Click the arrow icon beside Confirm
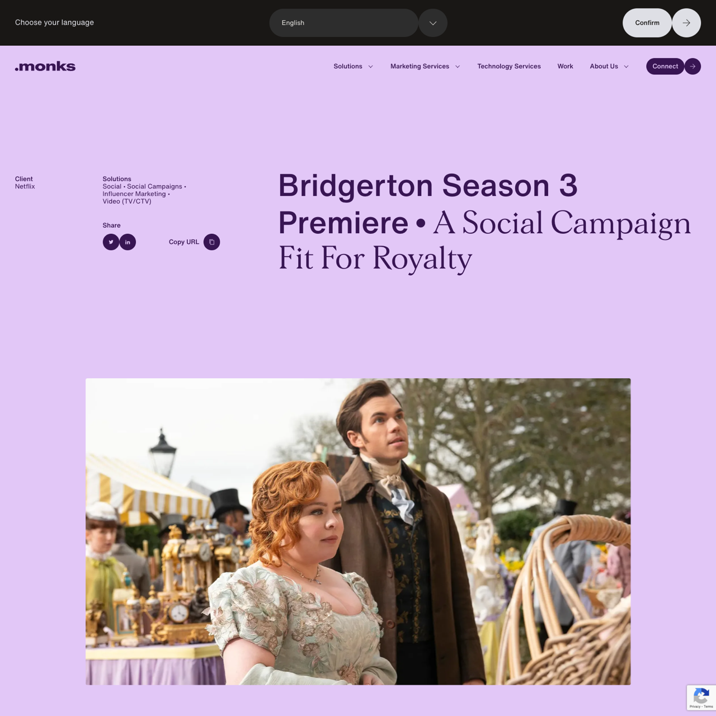Viewport: 716px width, 716px height. coord(686,23)
